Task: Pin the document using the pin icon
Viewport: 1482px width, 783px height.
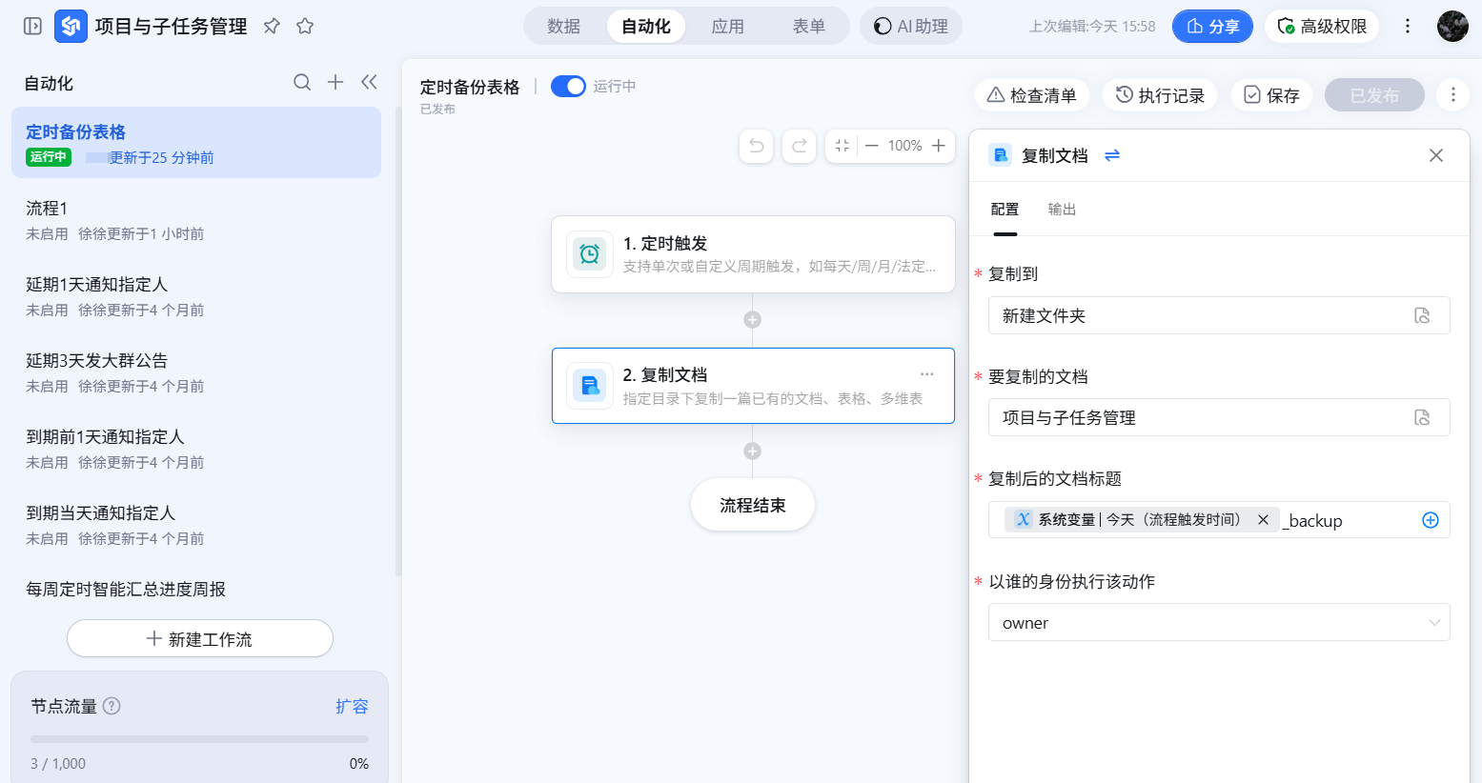Action: [272, 27]
